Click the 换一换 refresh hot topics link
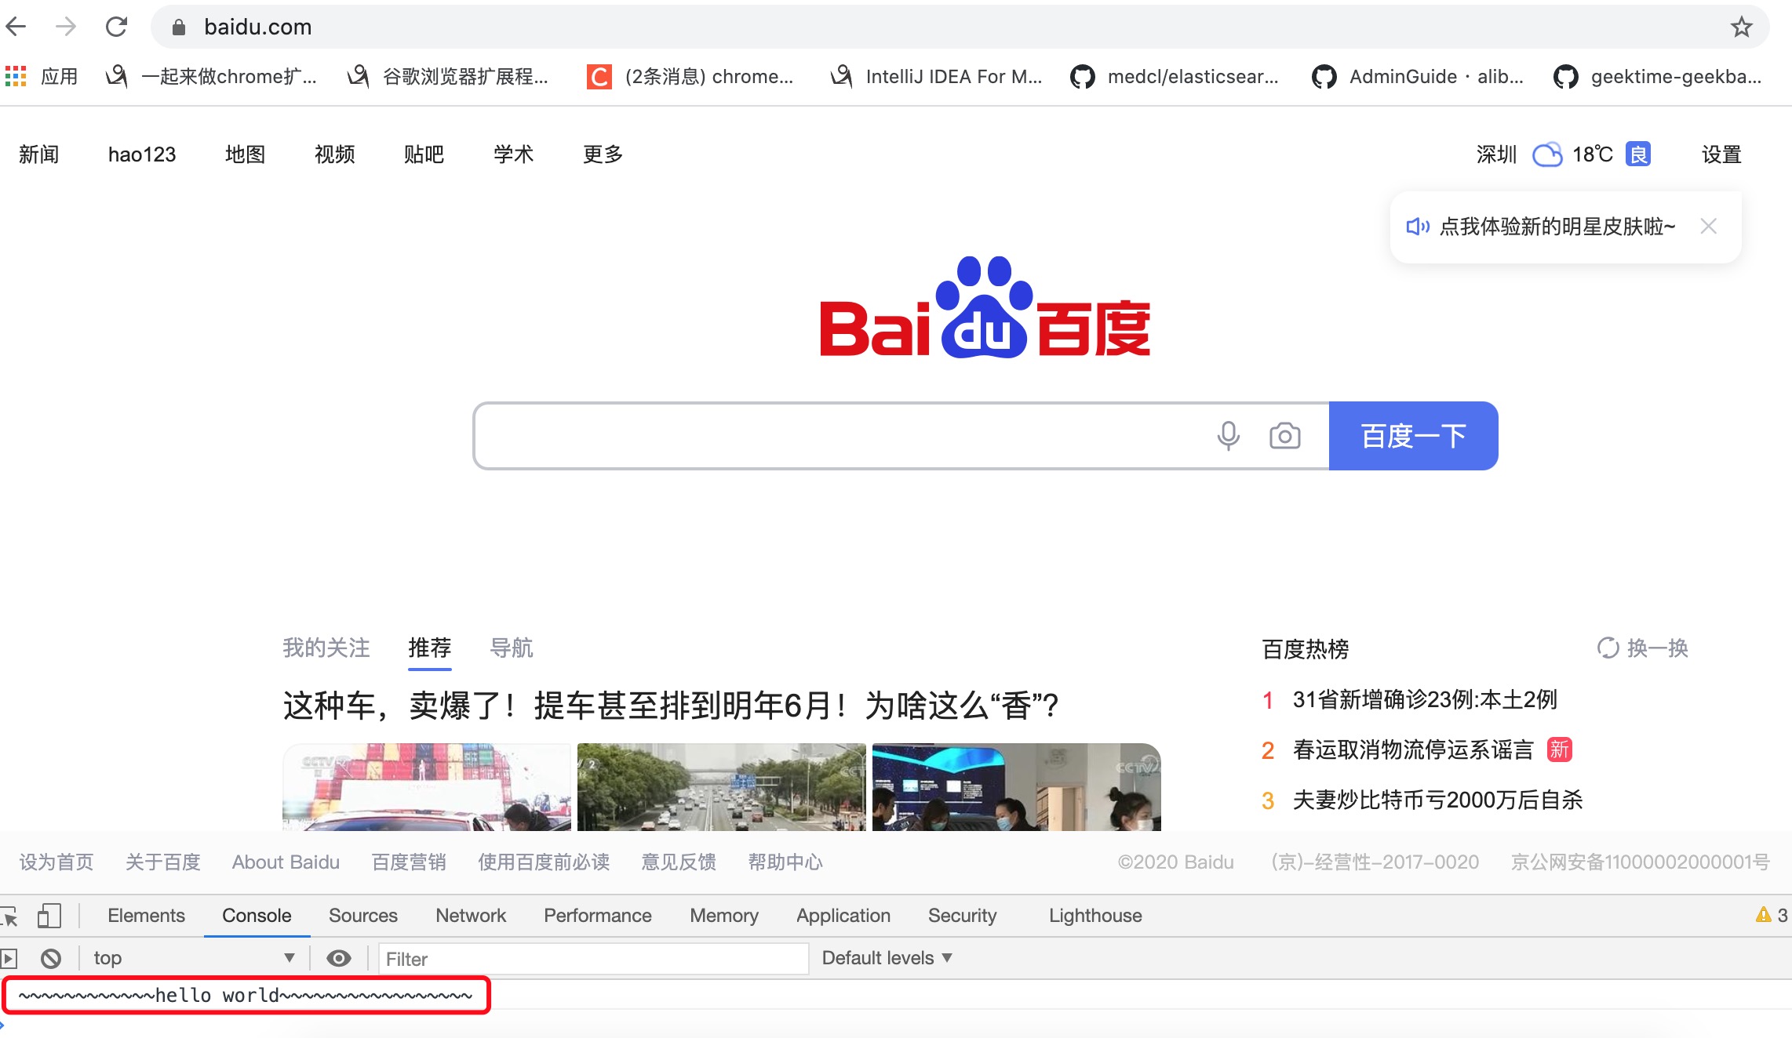Screen dimensions: 1792x1038 [x=1641, y=648]
